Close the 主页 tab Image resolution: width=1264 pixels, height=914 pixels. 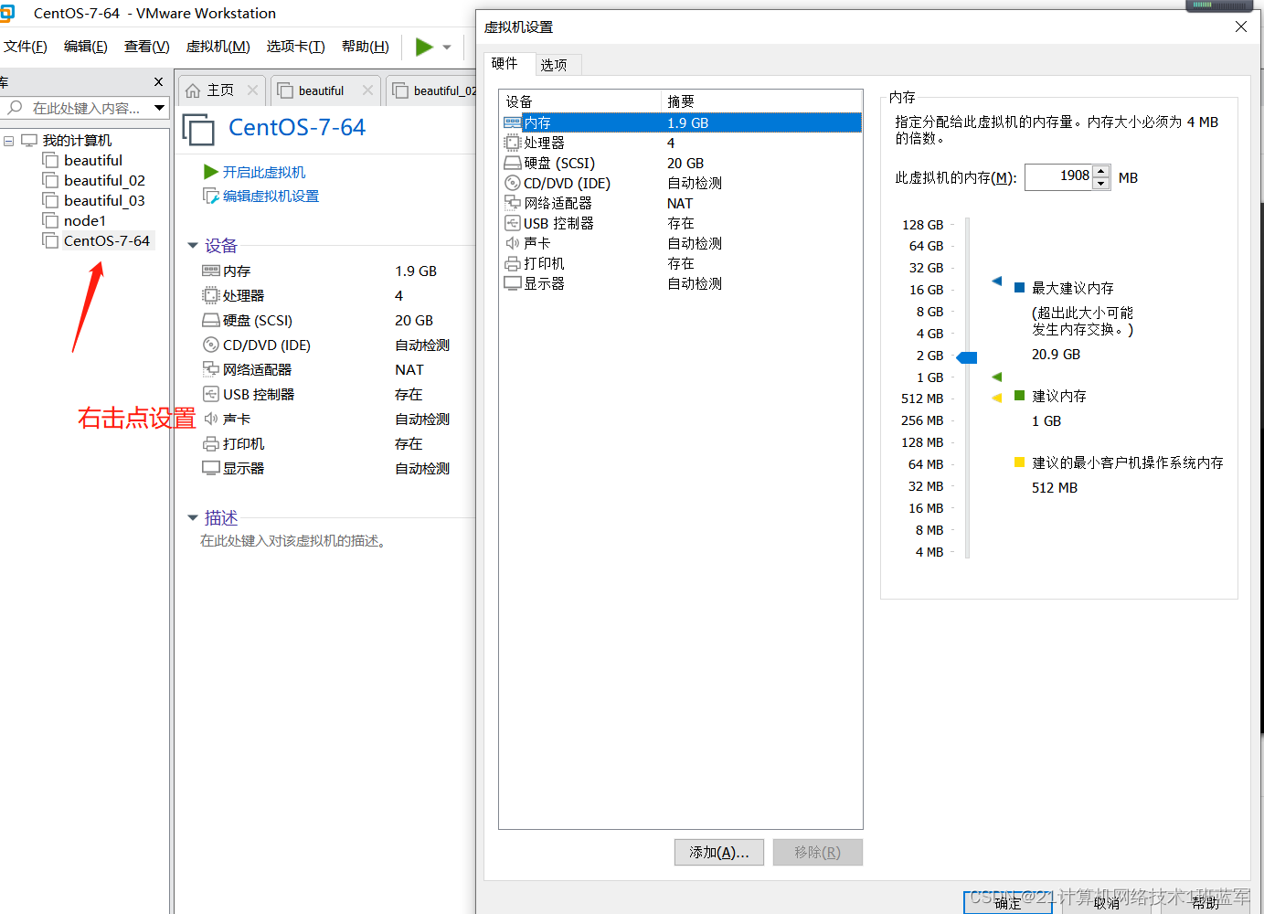[x=253, y=90]
